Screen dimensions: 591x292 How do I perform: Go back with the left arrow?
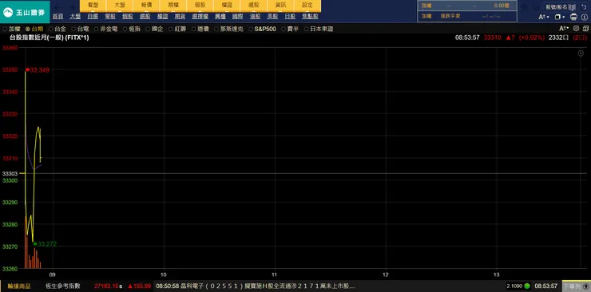[58, 7]
